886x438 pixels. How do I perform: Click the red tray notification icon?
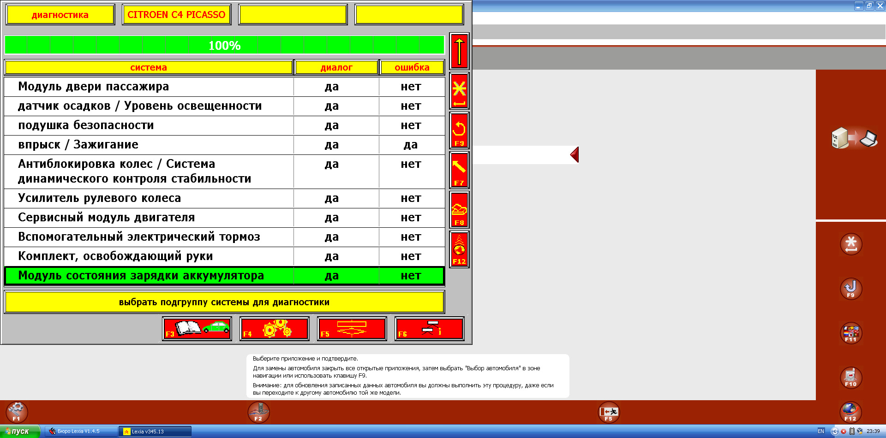[x=844, y=432]
